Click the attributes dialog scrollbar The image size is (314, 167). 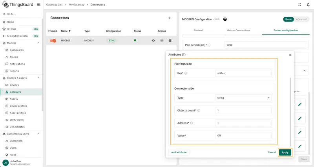tap(290, 112)
